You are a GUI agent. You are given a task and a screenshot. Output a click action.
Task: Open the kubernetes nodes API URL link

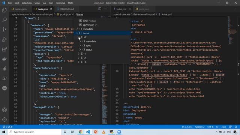164,75
